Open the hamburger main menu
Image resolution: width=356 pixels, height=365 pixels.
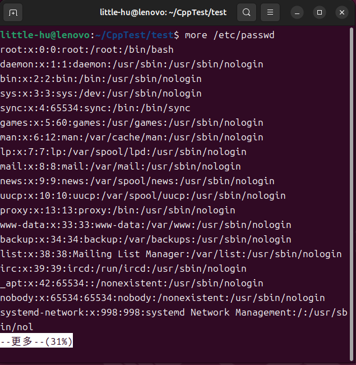[x=270, y=12]
